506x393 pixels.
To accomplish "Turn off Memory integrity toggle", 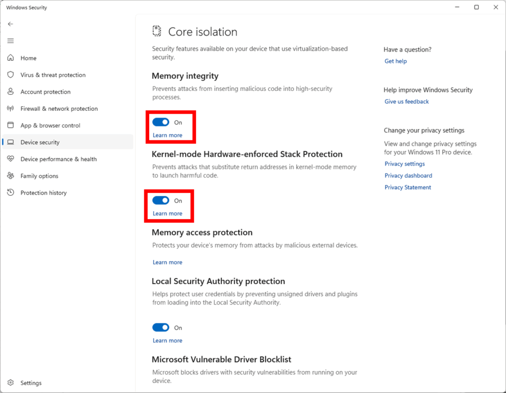I will [x=161, y=122].
